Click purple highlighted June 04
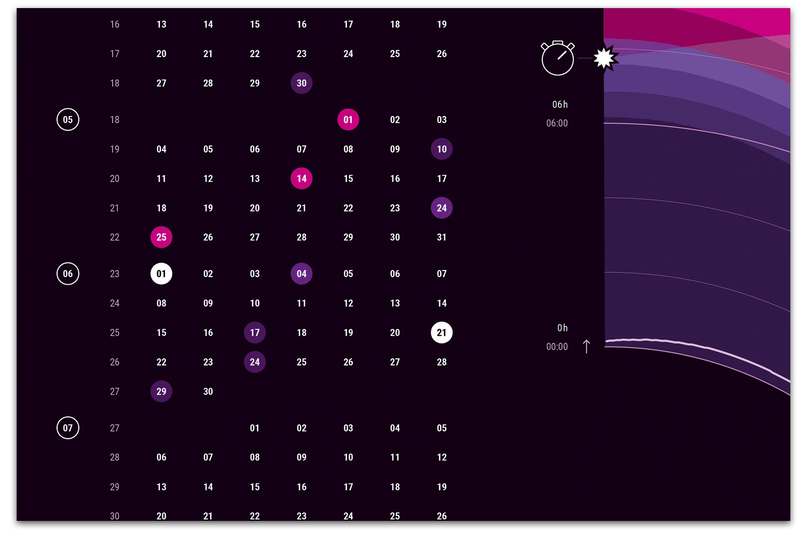The image size is (808, 535). [x=301, y=274]
